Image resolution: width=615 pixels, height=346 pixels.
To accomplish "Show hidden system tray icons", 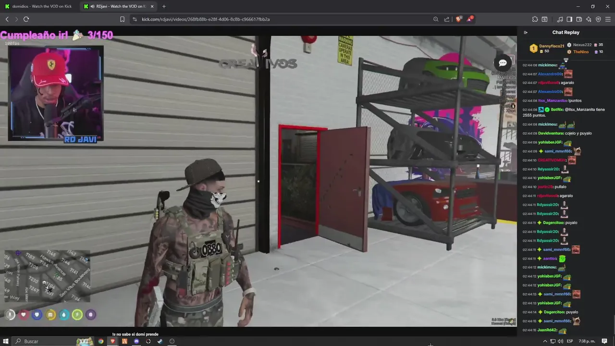I will click(x=545, y=341).
